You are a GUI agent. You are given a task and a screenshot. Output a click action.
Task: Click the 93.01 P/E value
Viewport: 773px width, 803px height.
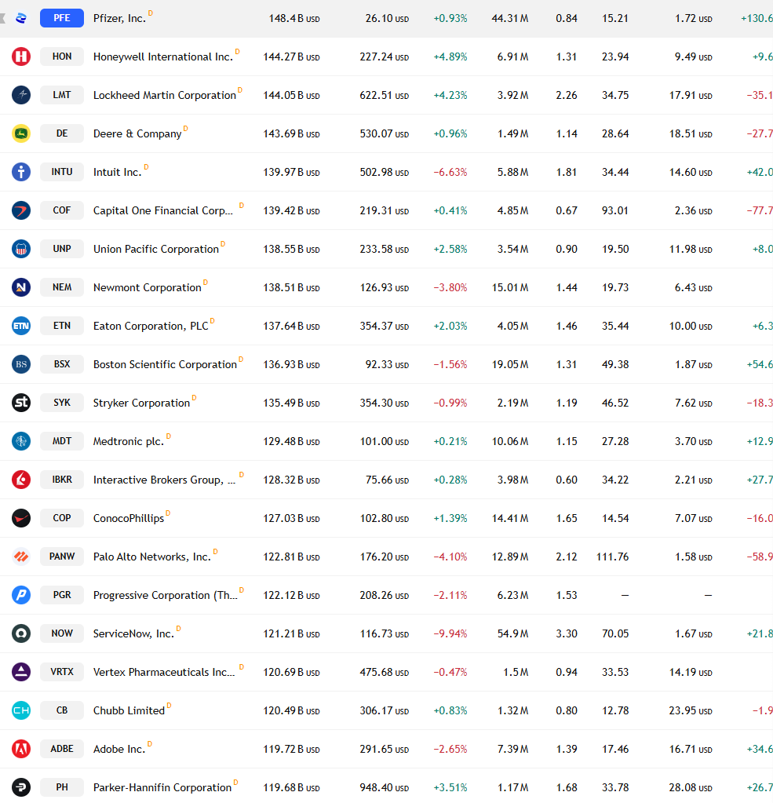click(614, 210)
